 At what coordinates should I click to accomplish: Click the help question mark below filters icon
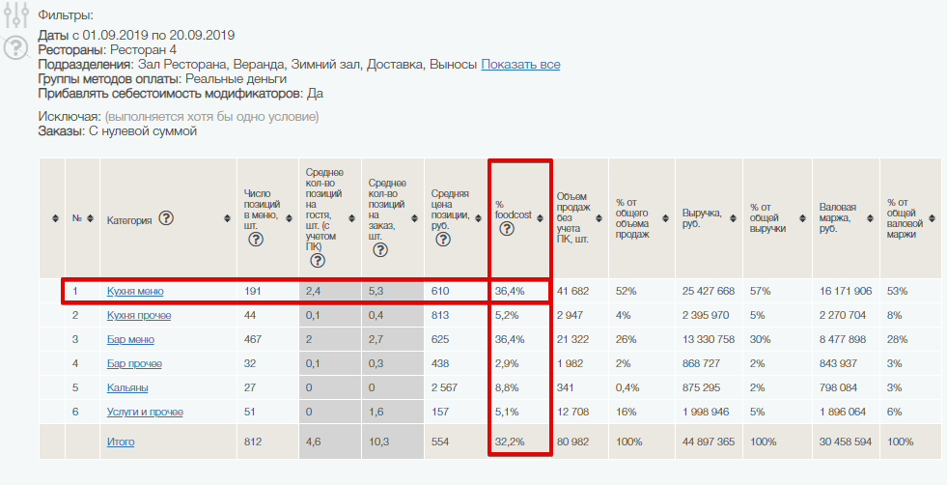[15, 48]
